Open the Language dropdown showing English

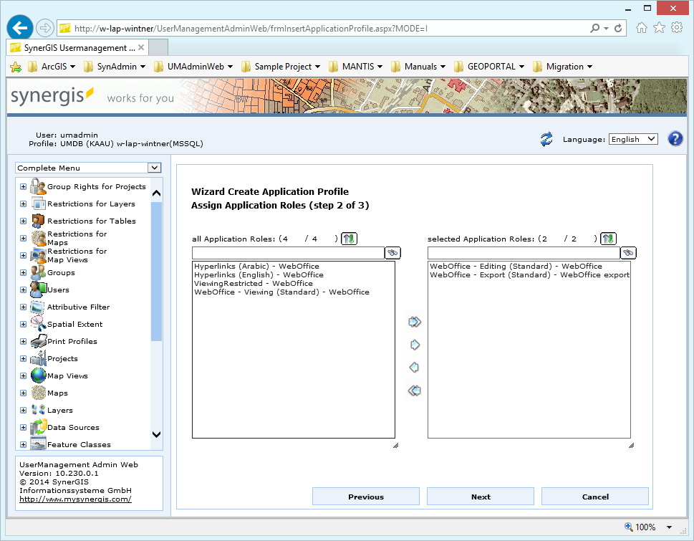632,139
